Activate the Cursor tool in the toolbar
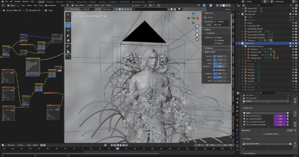This screenshot has height=157, width=299. pyautogui.click(x=68, y=19)
